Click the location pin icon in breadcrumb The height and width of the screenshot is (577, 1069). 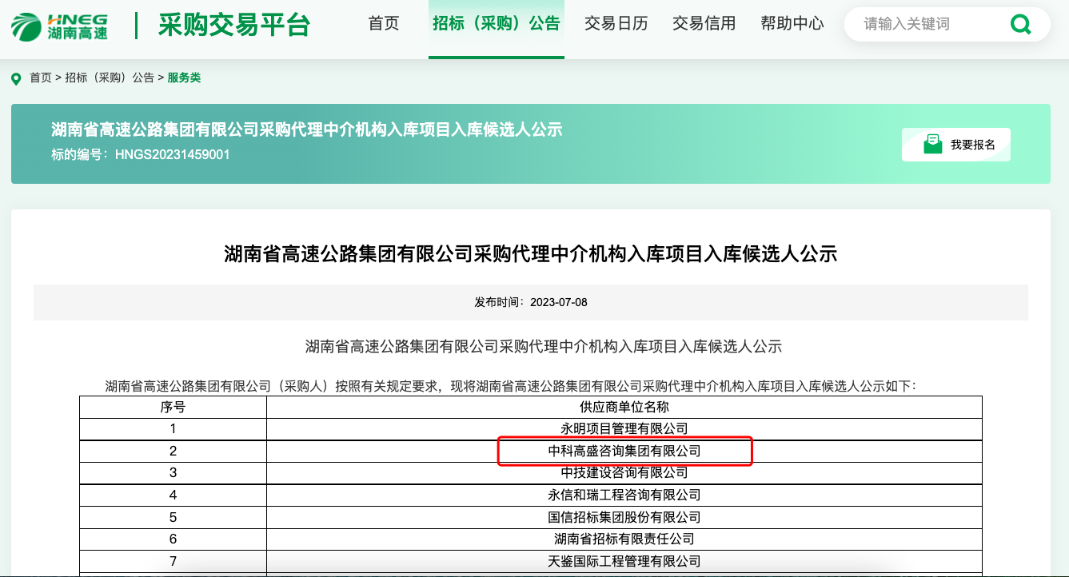[x=16, y=78]
